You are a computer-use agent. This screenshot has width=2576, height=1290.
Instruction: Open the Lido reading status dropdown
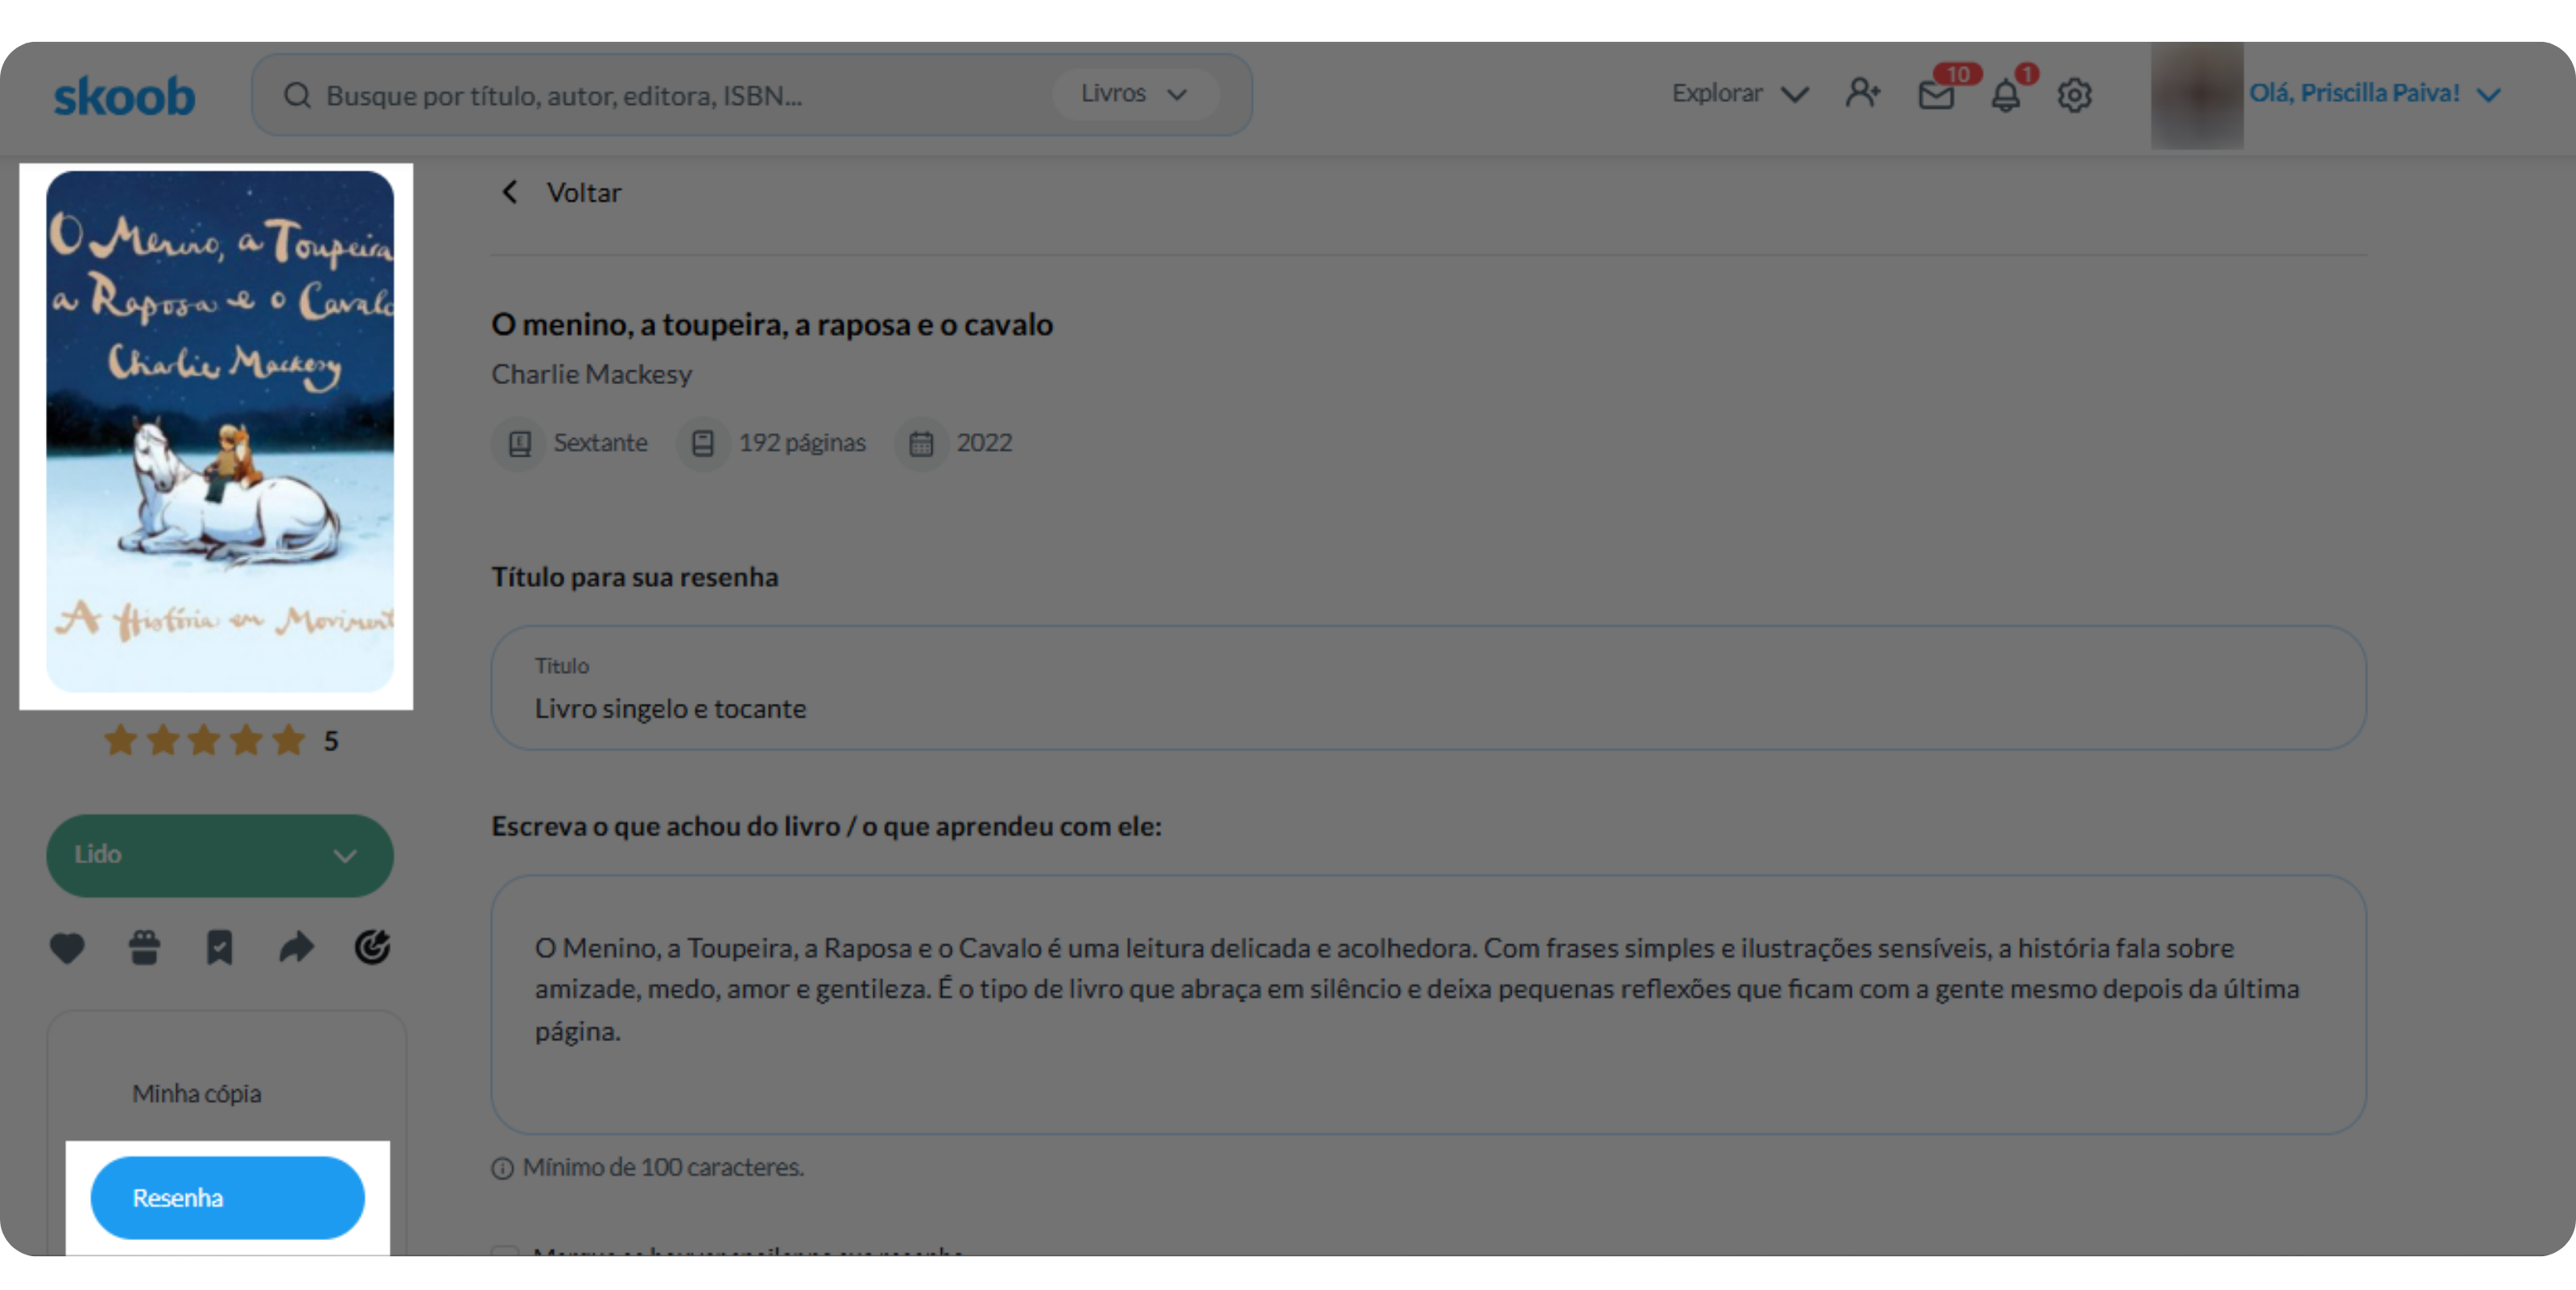220,855
